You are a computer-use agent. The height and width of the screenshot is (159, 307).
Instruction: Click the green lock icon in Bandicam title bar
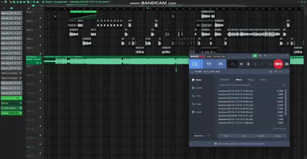click(255, 56)
